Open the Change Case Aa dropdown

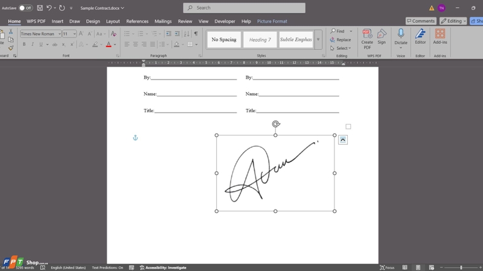[x=101, y=34]
